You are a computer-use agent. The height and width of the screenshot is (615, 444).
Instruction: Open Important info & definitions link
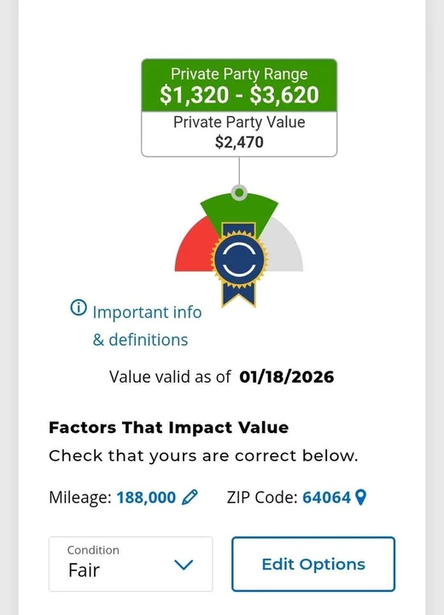(x=147, y=325)
